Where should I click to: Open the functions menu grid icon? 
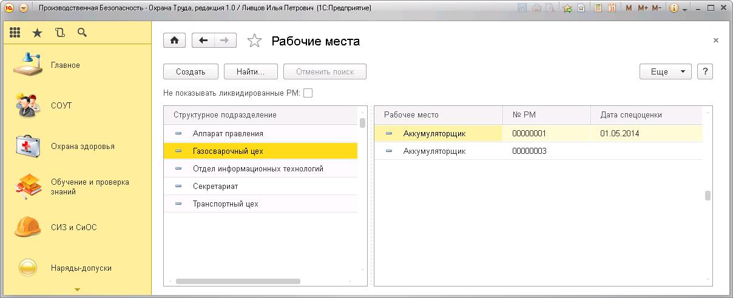pyautogui.click(x=15, y=33)
